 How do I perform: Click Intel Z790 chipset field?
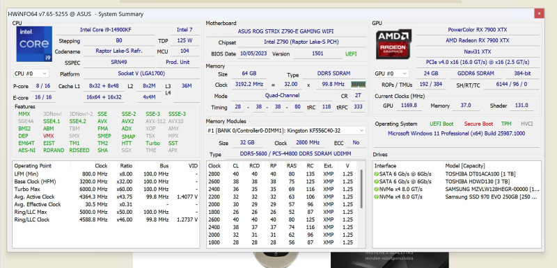click(301, 42)
